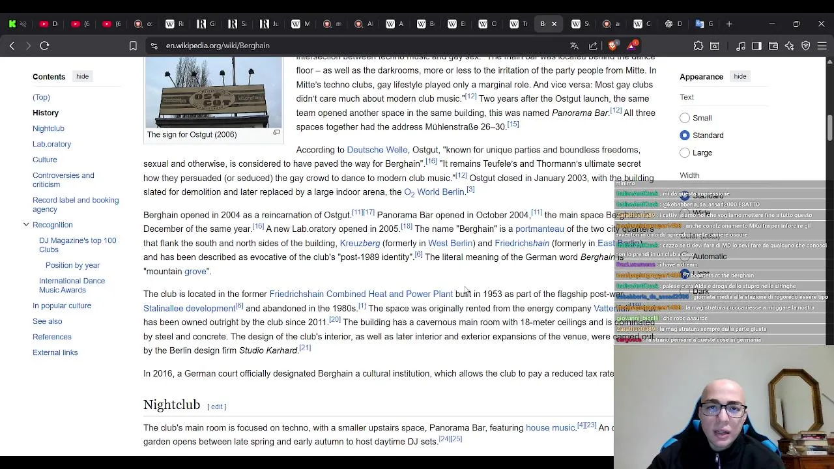Image resolution: width=834 pixels, height=469 pixels.
Task: Open the Deutsche Welle article link
Action: point(377,150)
